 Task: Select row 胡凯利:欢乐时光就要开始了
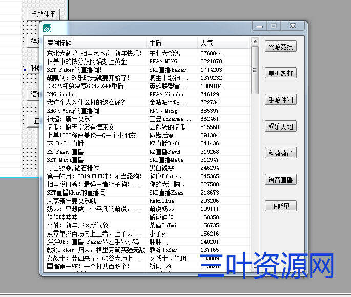pyautogui.click(x=147, y=78)
